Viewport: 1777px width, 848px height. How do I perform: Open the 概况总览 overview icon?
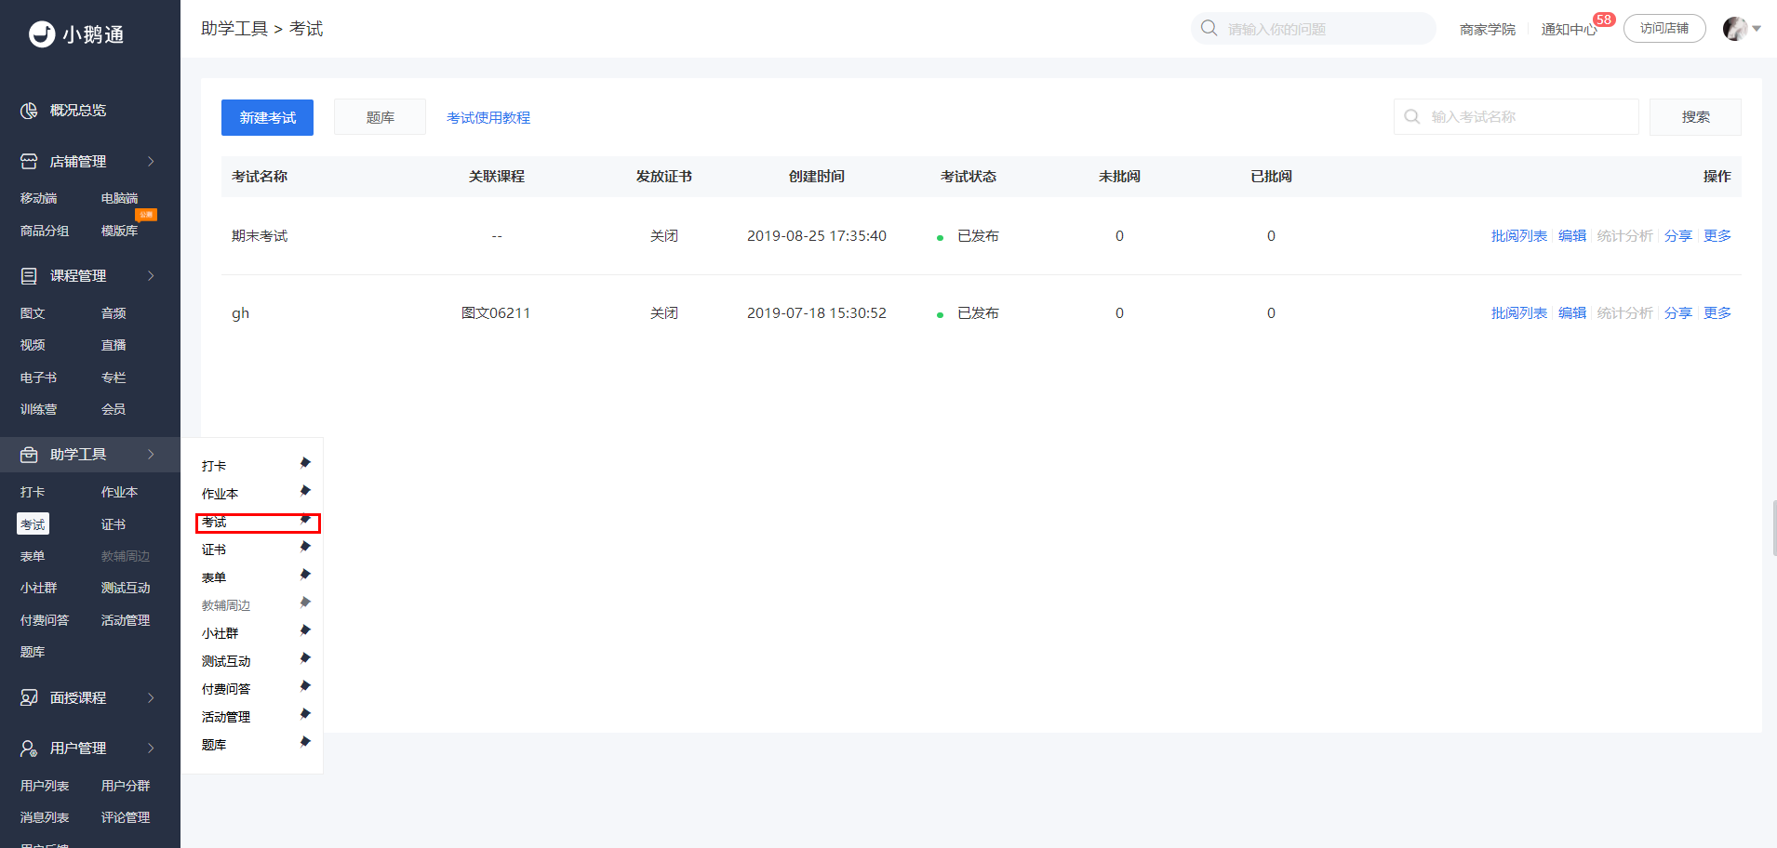[x=29, y=111]
